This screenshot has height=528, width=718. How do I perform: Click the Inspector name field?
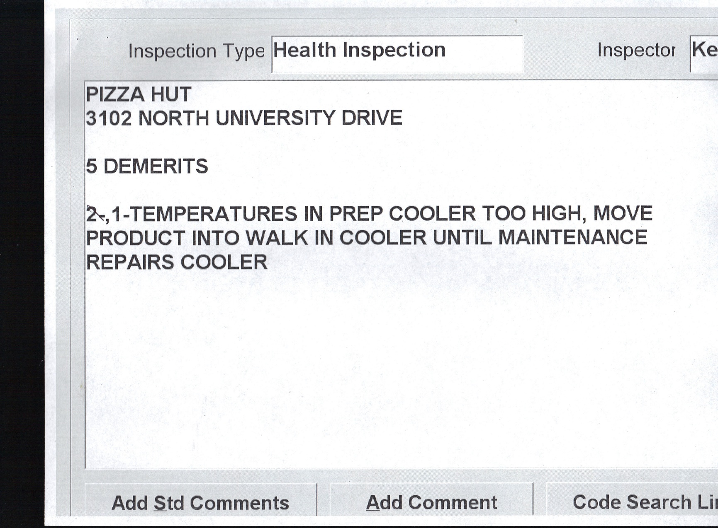704,52
